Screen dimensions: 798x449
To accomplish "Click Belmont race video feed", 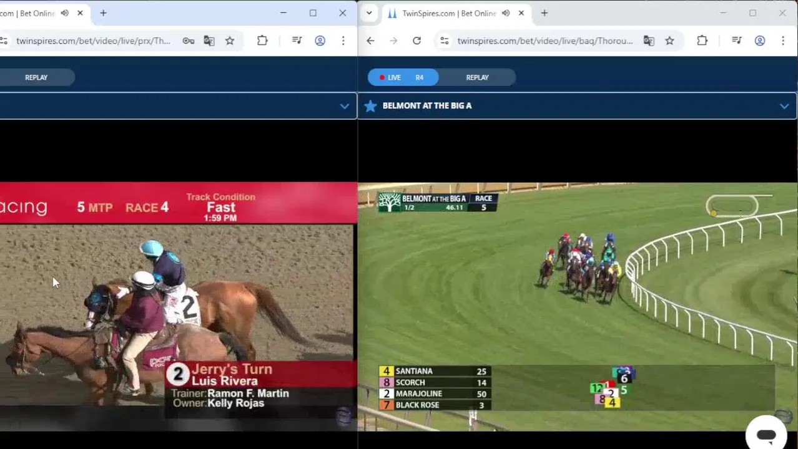I will [578, 307].
